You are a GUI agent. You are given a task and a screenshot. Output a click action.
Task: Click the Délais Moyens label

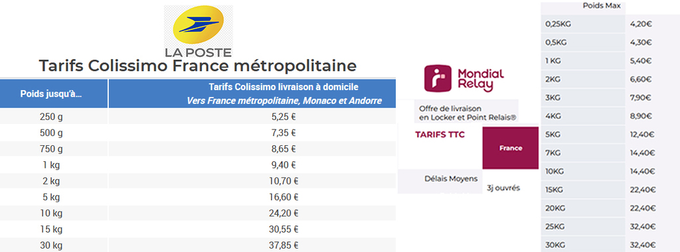click(451, 178)
